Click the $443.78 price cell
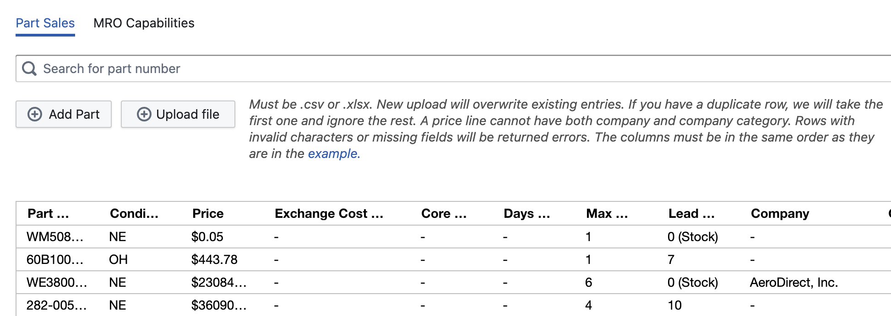The width and height of the screenshot is (891, 316). [214, 259]
